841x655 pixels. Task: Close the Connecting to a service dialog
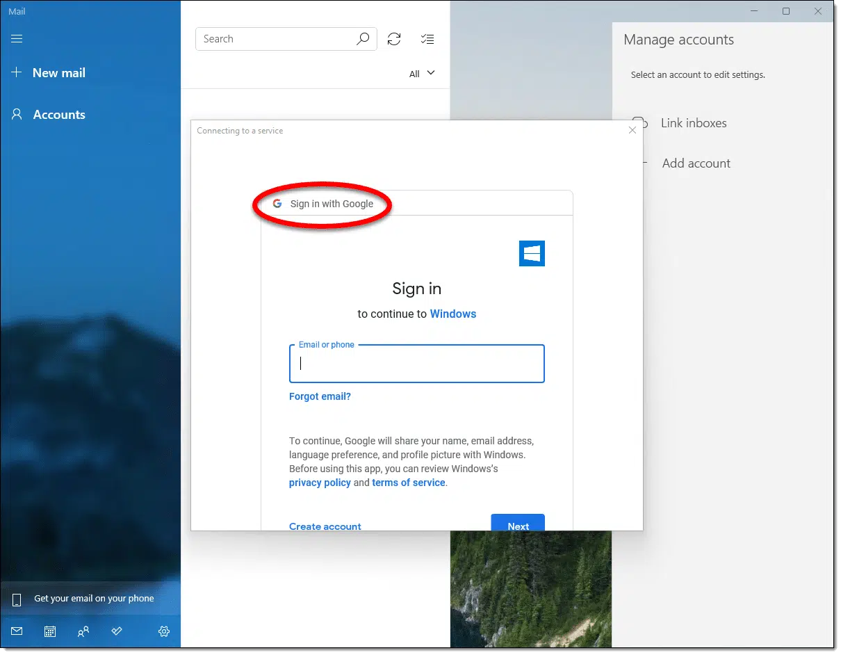click(632, 130)
